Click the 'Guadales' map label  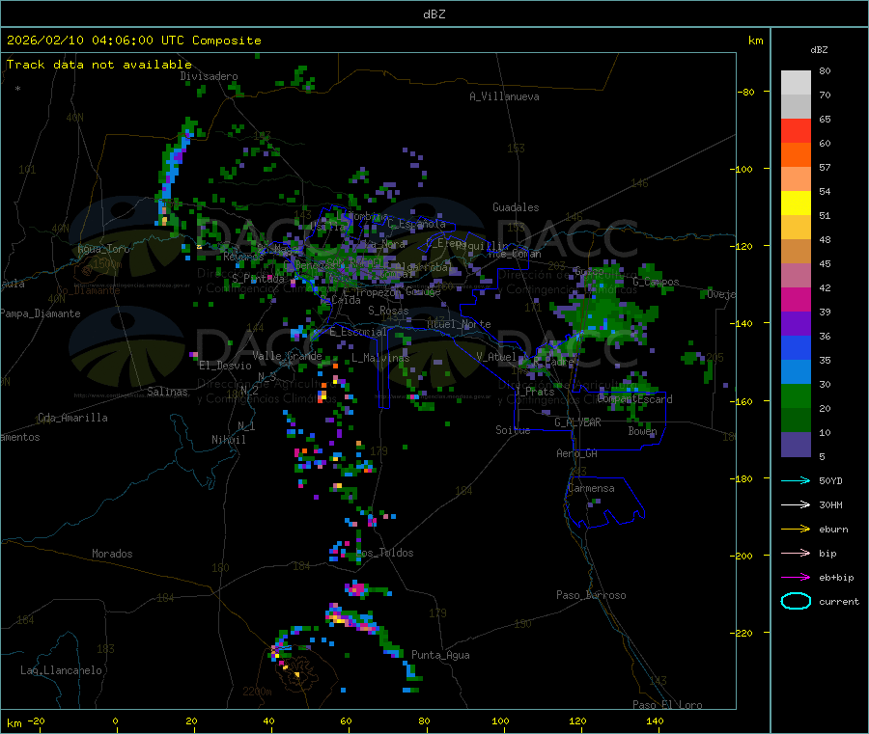pyautogui.click(x=516, y=207)
